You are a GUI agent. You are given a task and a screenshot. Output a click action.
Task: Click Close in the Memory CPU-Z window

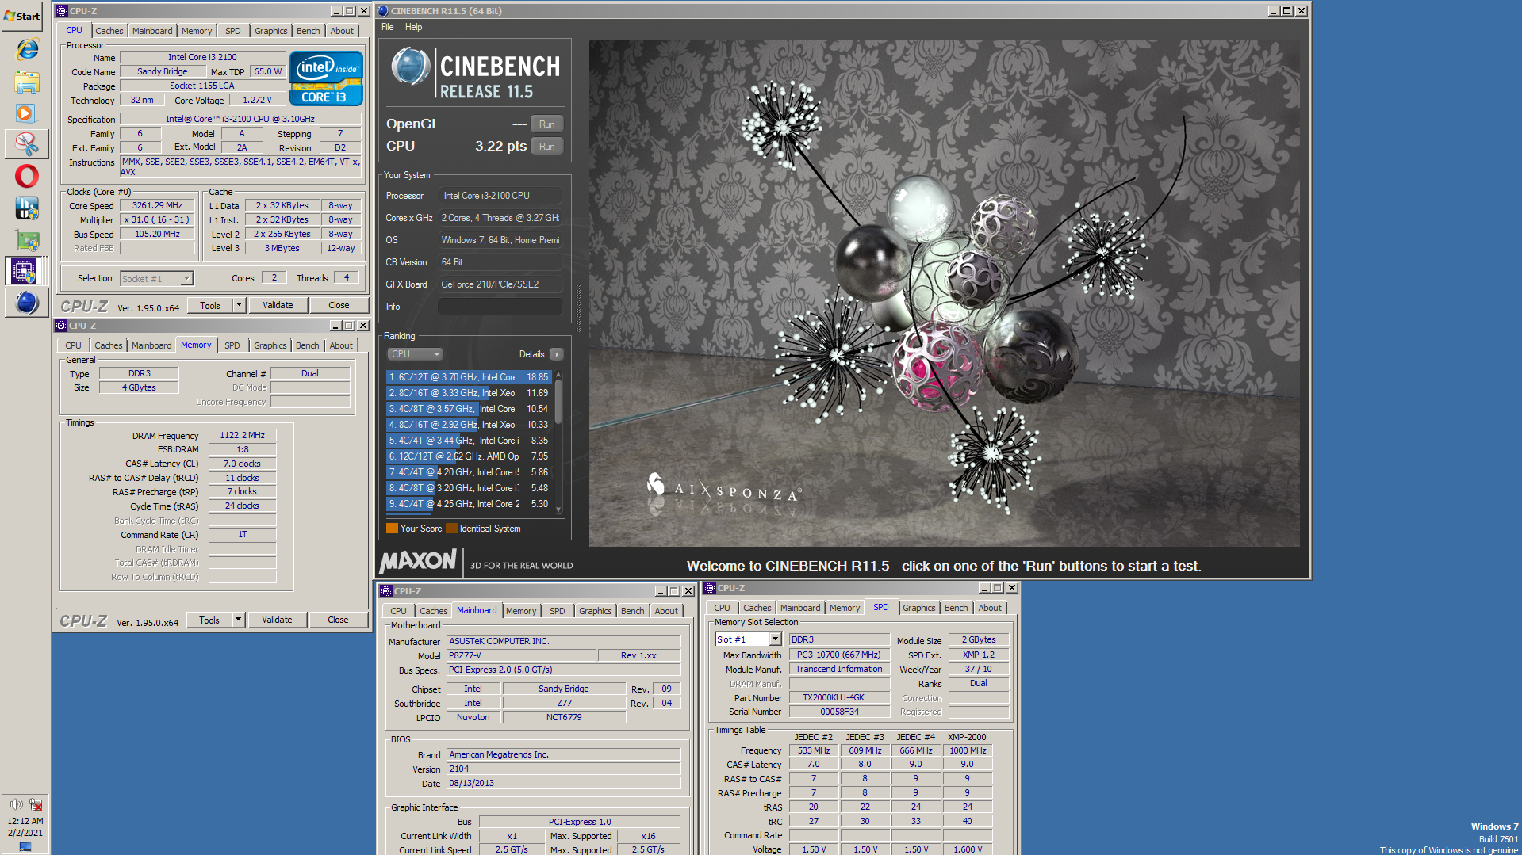tap(338, 620)
